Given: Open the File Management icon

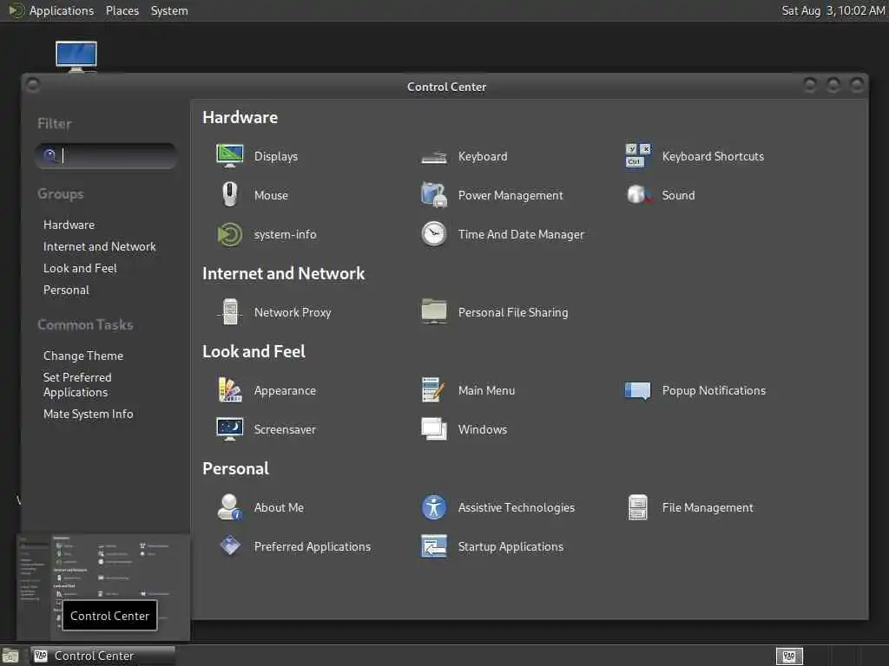Looking at the screenshot, I should click(x=638, y=506).
